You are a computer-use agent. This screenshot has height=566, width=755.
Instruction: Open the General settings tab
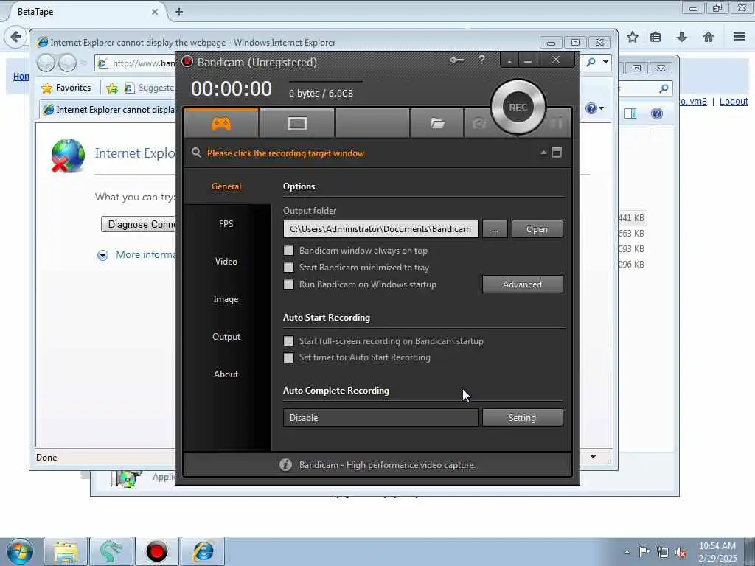click(x=226, y=186)
